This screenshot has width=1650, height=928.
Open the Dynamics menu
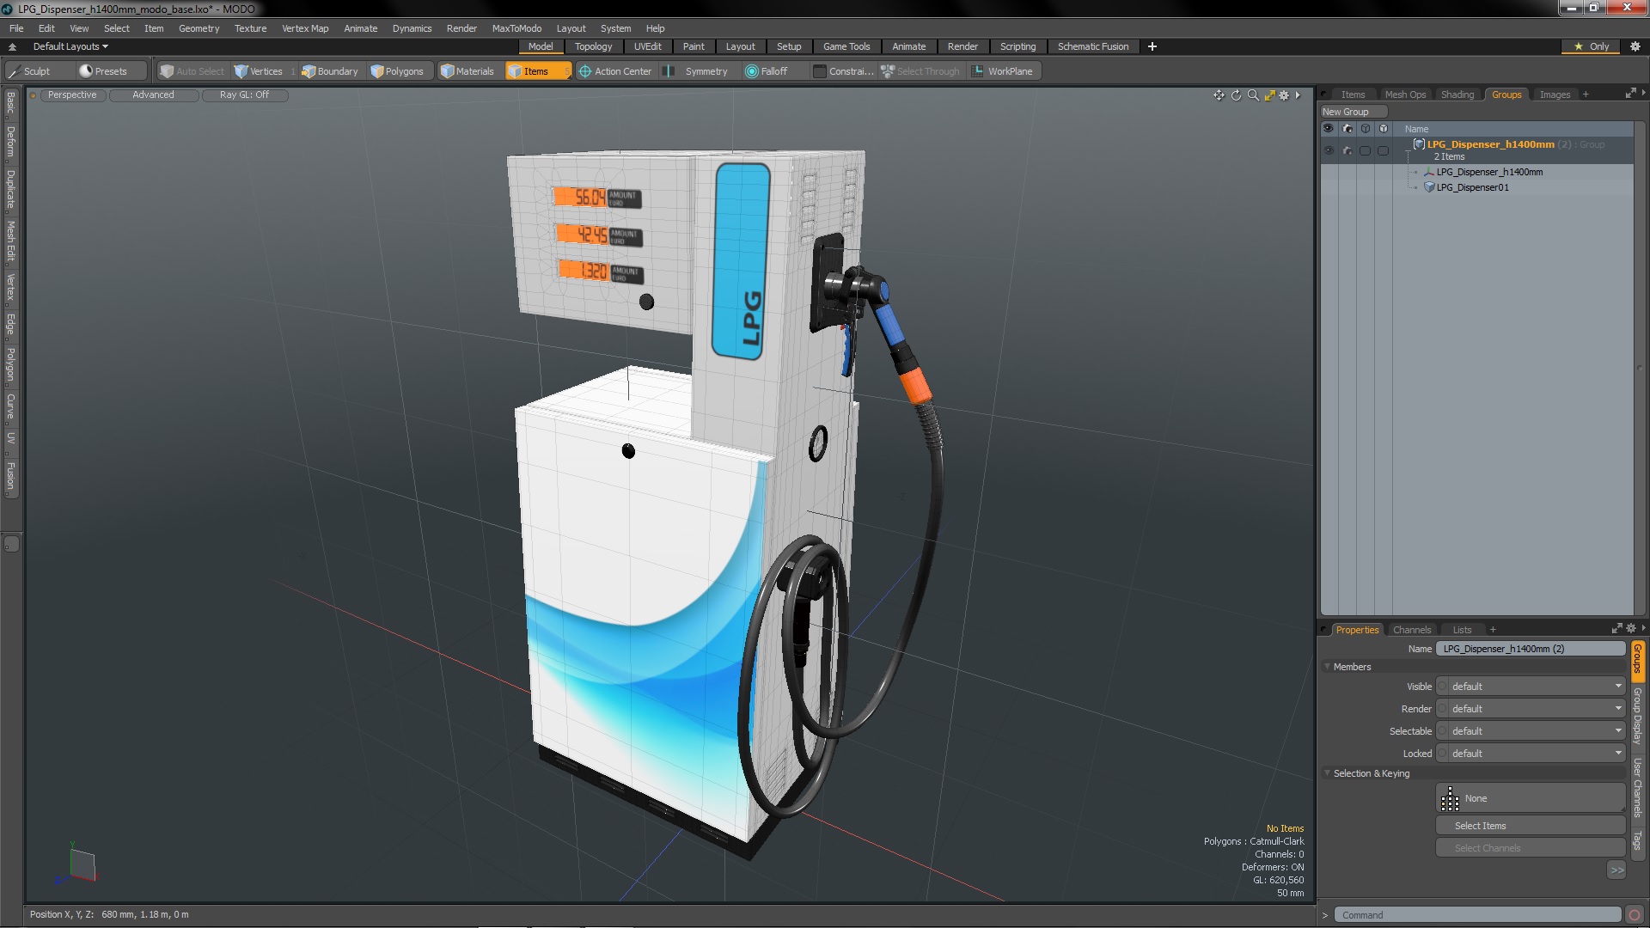pyautogui.click(x=412, y=28)
